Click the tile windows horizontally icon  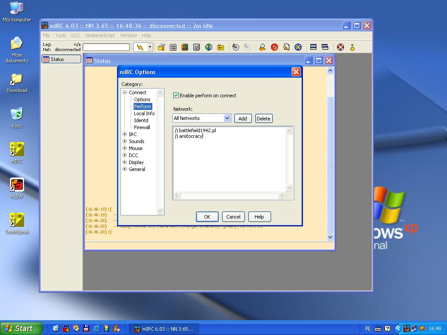(x=313, y=47)
